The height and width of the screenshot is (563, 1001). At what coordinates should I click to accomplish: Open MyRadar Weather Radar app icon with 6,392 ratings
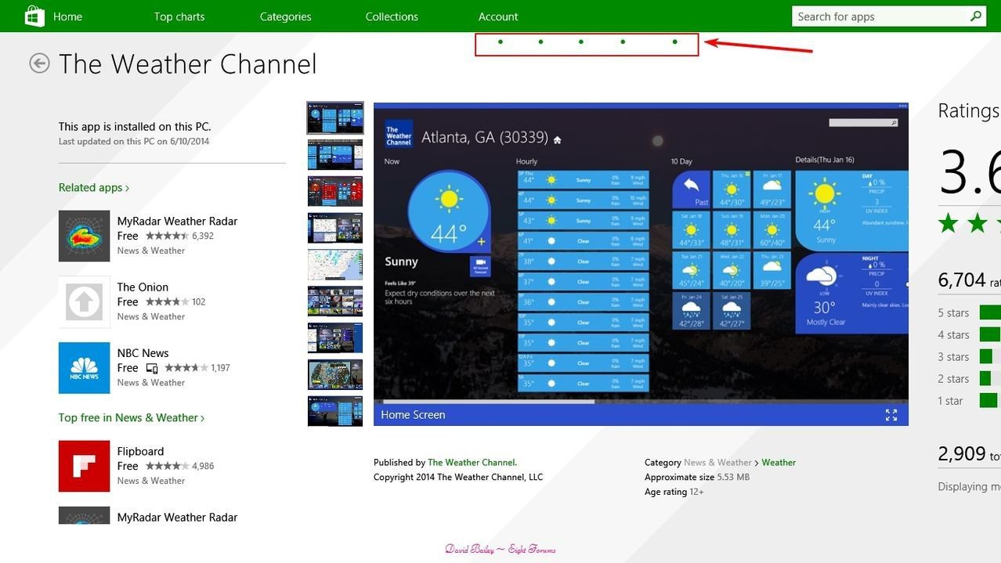[x=84, y=236]
